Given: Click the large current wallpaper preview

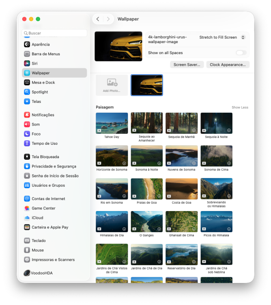Looking at the screenshot, I should pyautogui.click(x=118, y=46).
